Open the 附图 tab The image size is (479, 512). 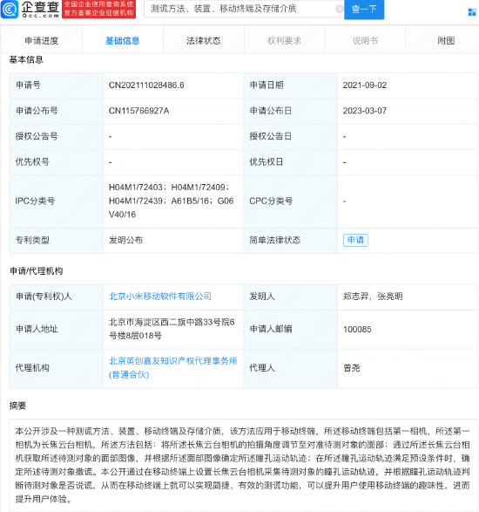[446, 41]
